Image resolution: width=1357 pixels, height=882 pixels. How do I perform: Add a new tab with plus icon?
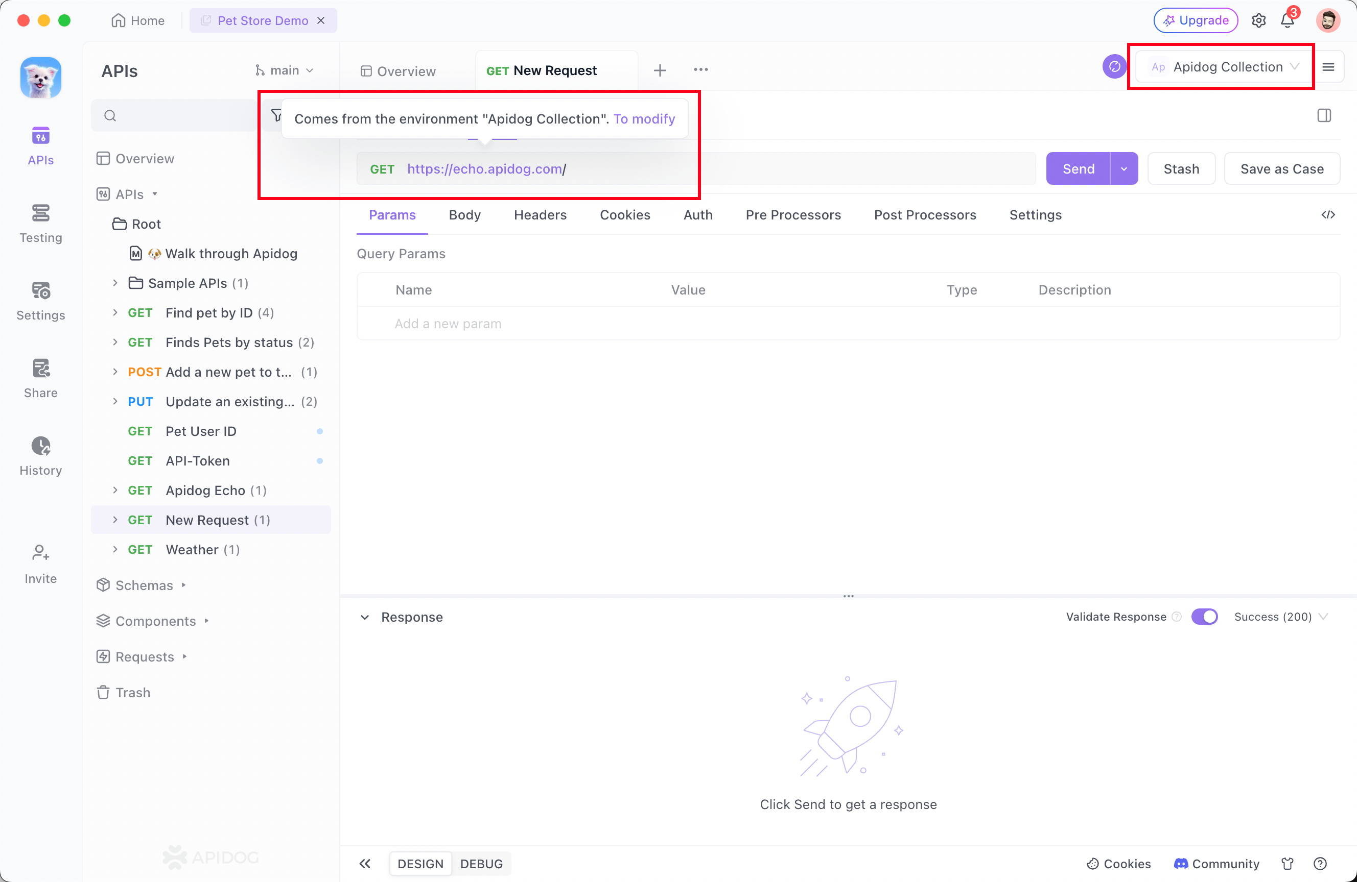(x=660, y=70)
